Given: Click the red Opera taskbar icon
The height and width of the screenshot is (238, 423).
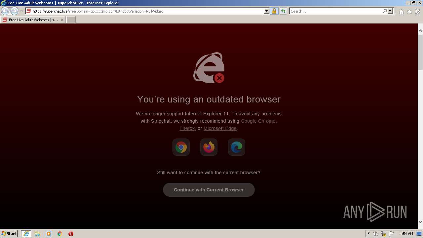Looking at the screenshot, I should click(71, 234).
